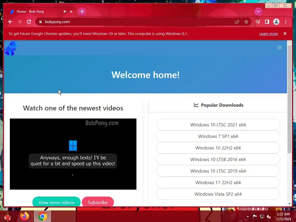
Task: Go back to the previous page
Action: click(x=10, y=22)
